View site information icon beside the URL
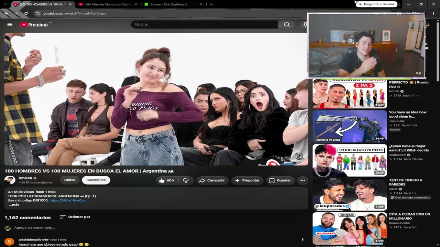Screen dimensions: 440x247 tap(38, 13)
